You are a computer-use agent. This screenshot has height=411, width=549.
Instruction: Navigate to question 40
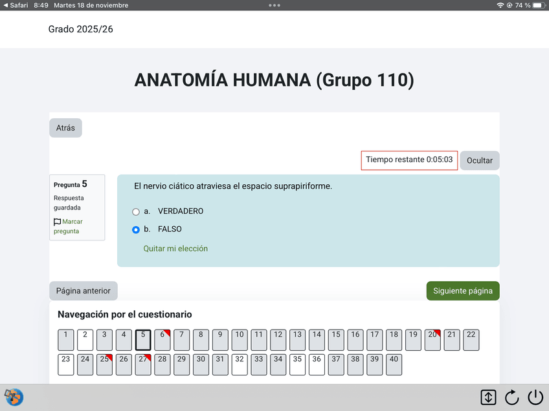click(x=394, y=364)
